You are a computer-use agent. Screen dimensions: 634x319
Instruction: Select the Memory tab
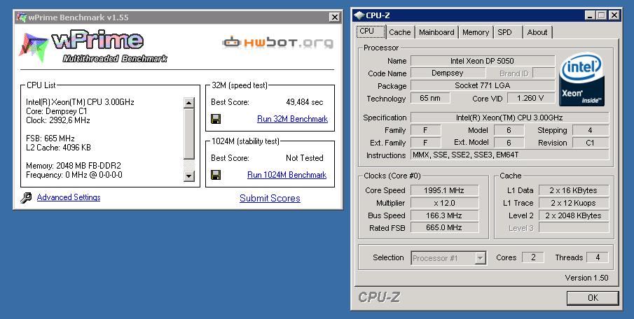476,32
